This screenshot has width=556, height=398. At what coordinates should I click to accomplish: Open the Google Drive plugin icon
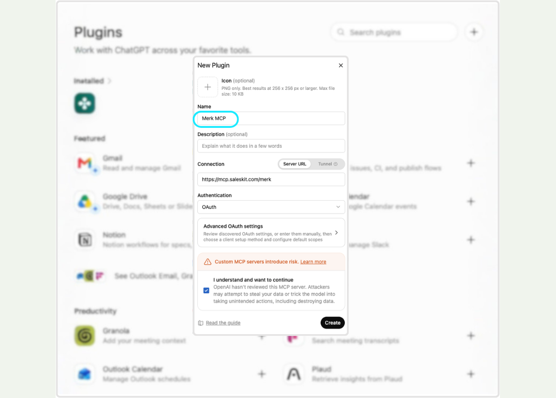click(85, 202)
